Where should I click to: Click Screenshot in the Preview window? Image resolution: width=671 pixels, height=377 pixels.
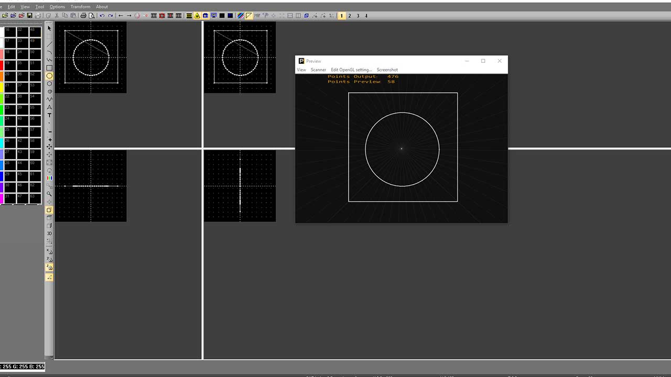pyautogui.click(x=387, y=70)
